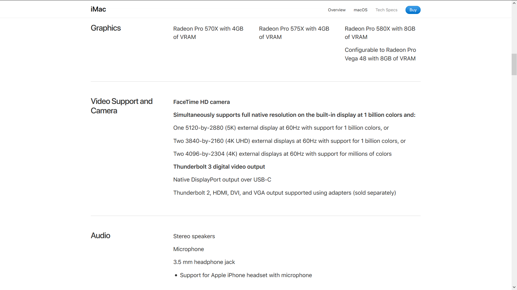Click the FaceTime HD camera text
The height and width of the screenshot is (290, 517).
(201, 102)
